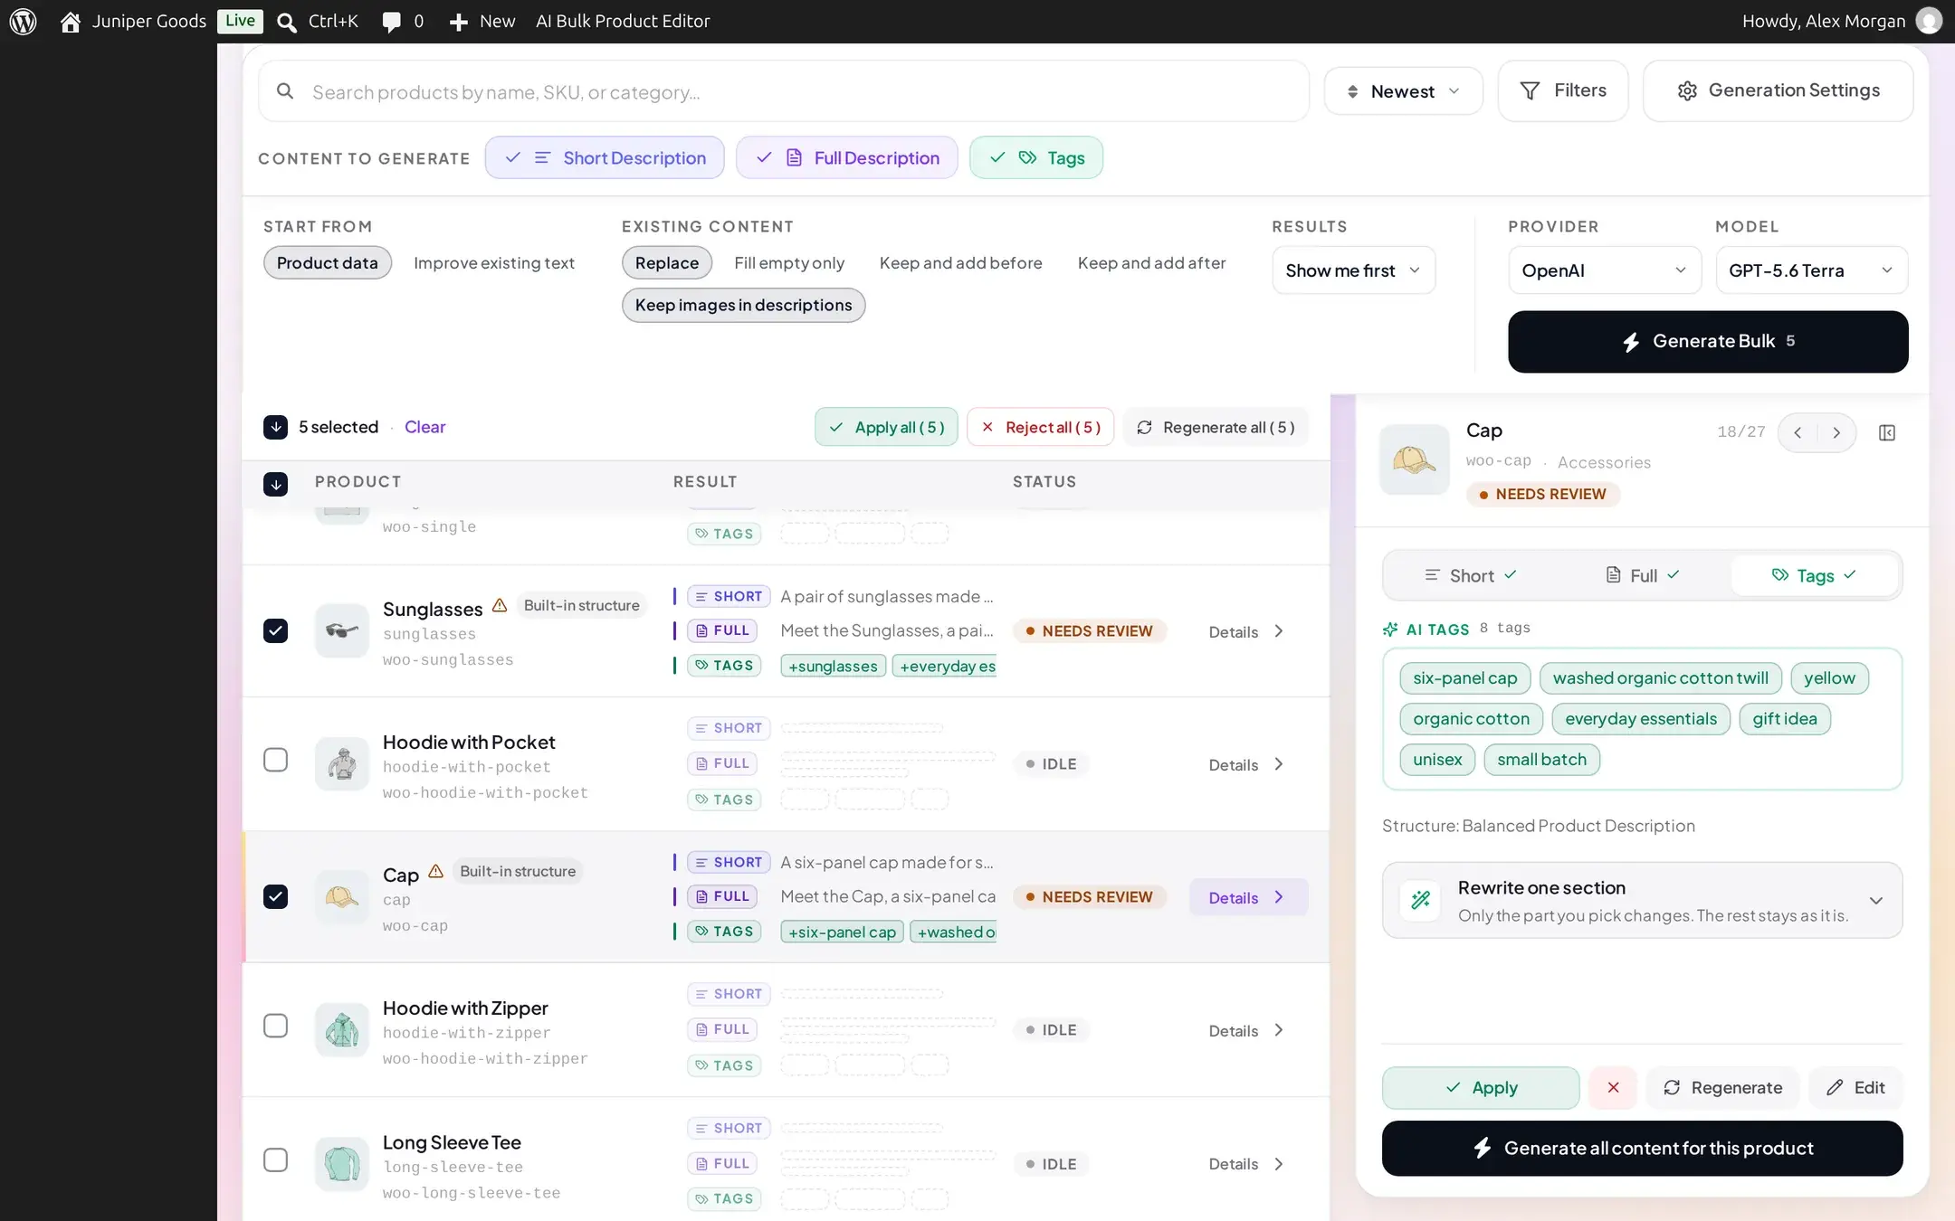Go to next product arrow in Cap panel
The image size is (1955, 1221).
[1836, 432]
